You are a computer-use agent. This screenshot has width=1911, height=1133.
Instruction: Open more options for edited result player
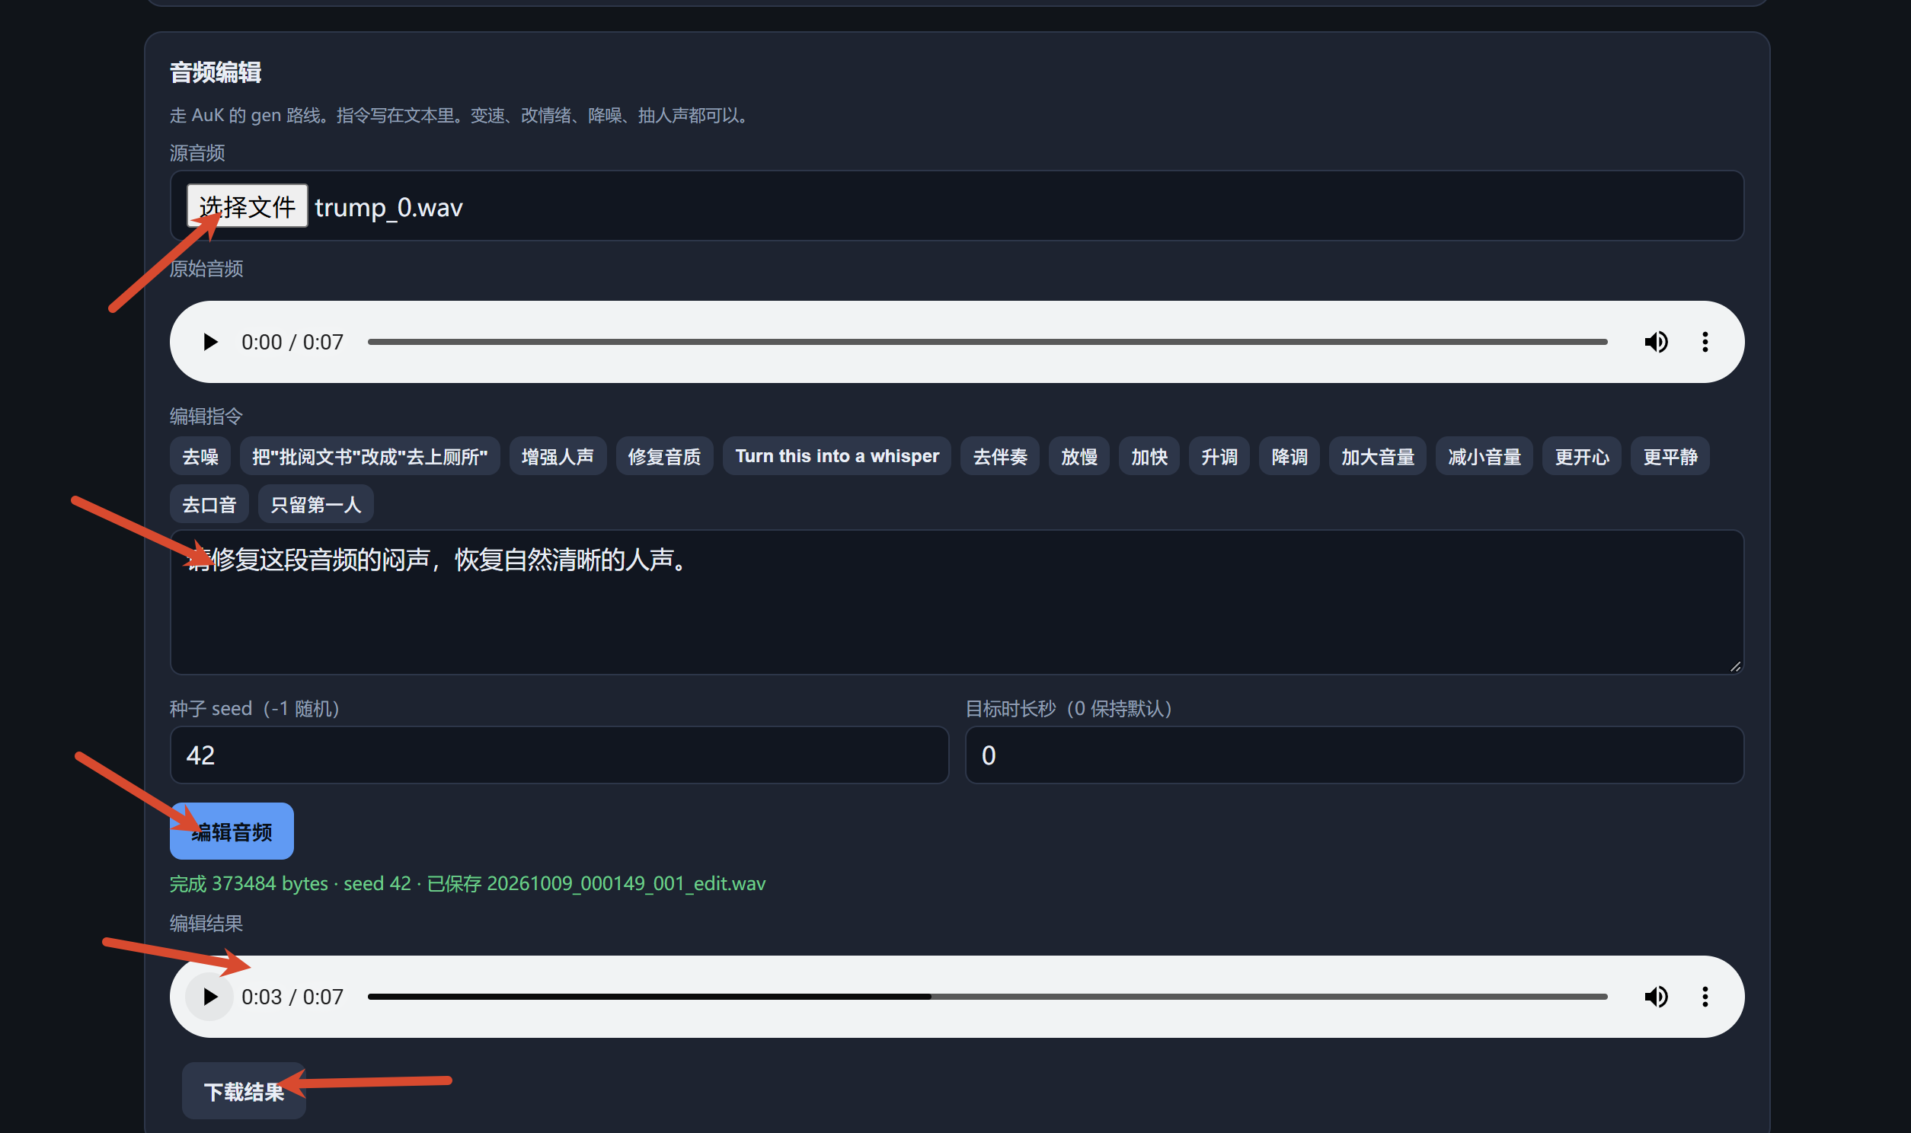(1705, 997)
